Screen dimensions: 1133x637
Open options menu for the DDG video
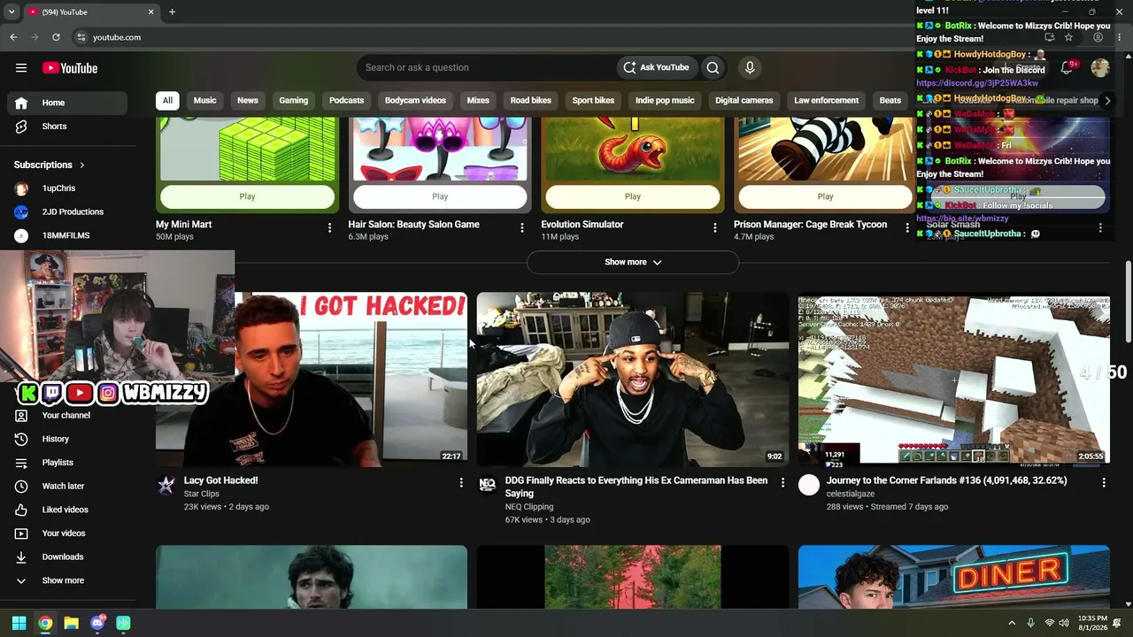tap(782, 482)
